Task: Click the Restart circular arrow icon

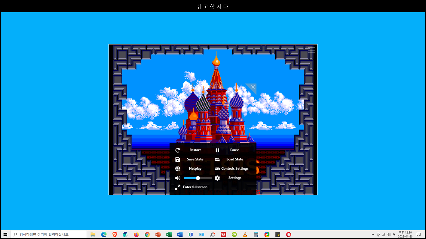Action: pos(178,150)
